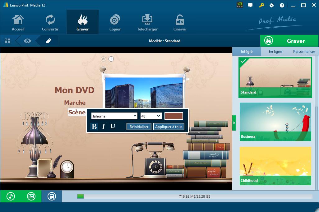Click the key registration icon
The height and width of the screenshot is (212, 319).
tap(261, 5)
